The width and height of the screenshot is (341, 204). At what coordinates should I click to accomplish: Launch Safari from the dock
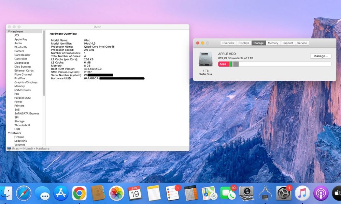24,193
